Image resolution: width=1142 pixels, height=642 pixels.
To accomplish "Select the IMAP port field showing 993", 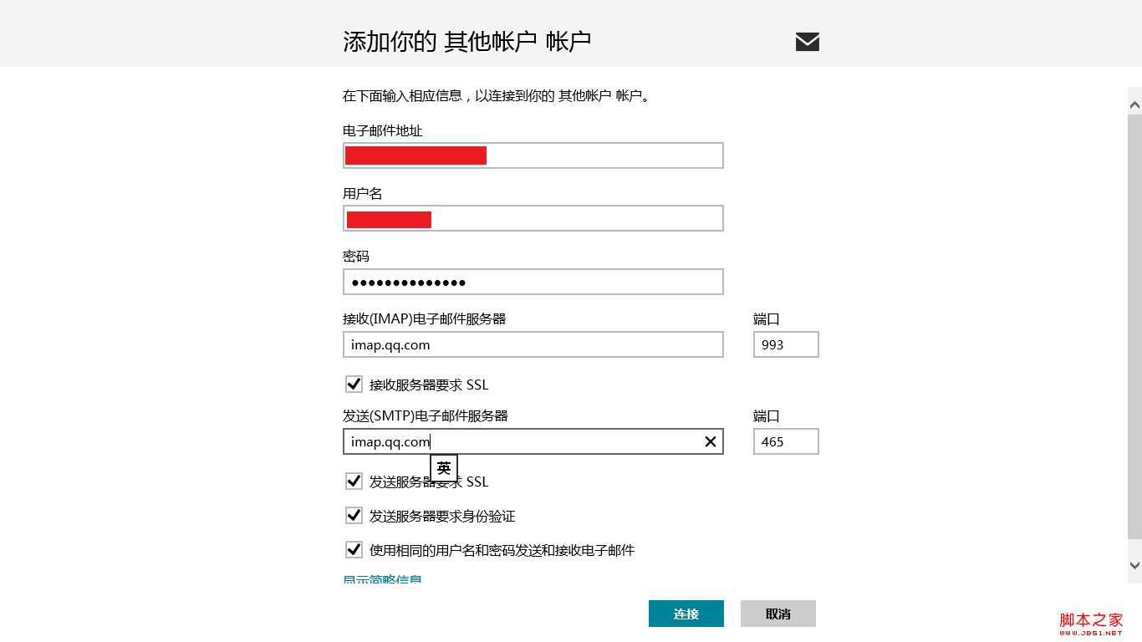I will point(785,344).
